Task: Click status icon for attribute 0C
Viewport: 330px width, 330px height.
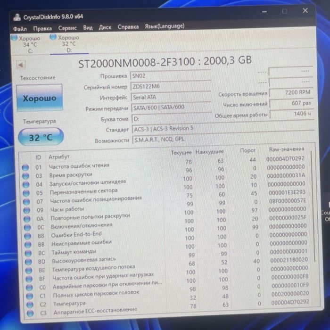Action: [x=27, y=228]
